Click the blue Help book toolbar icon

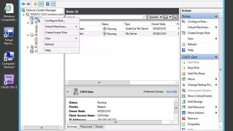[48, 4]
